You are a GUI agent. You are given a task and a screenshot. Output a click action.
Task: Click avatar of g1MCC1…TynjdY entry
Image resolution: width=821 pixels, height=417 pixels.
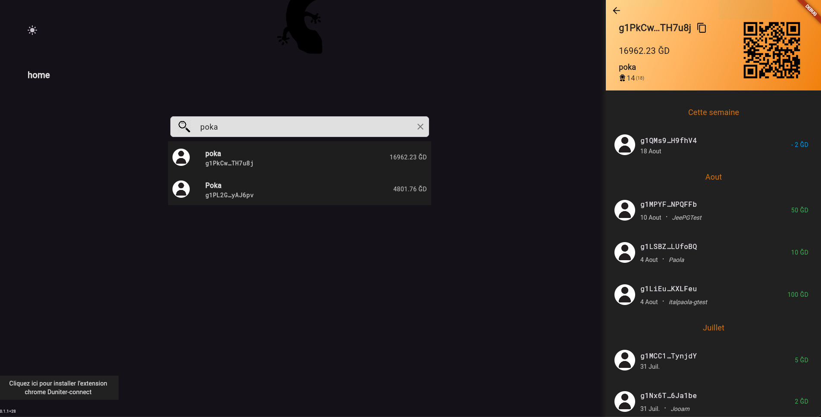624,360
